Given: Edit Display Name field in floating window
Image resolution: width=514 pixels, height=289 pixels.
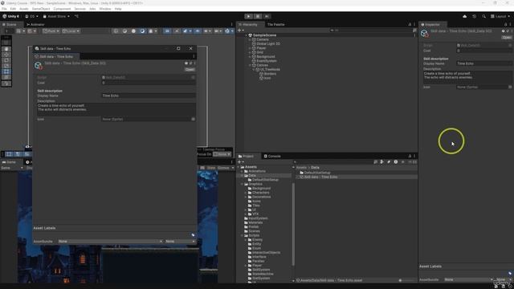Looking at the screenshot, I should (x=149, y=96).
